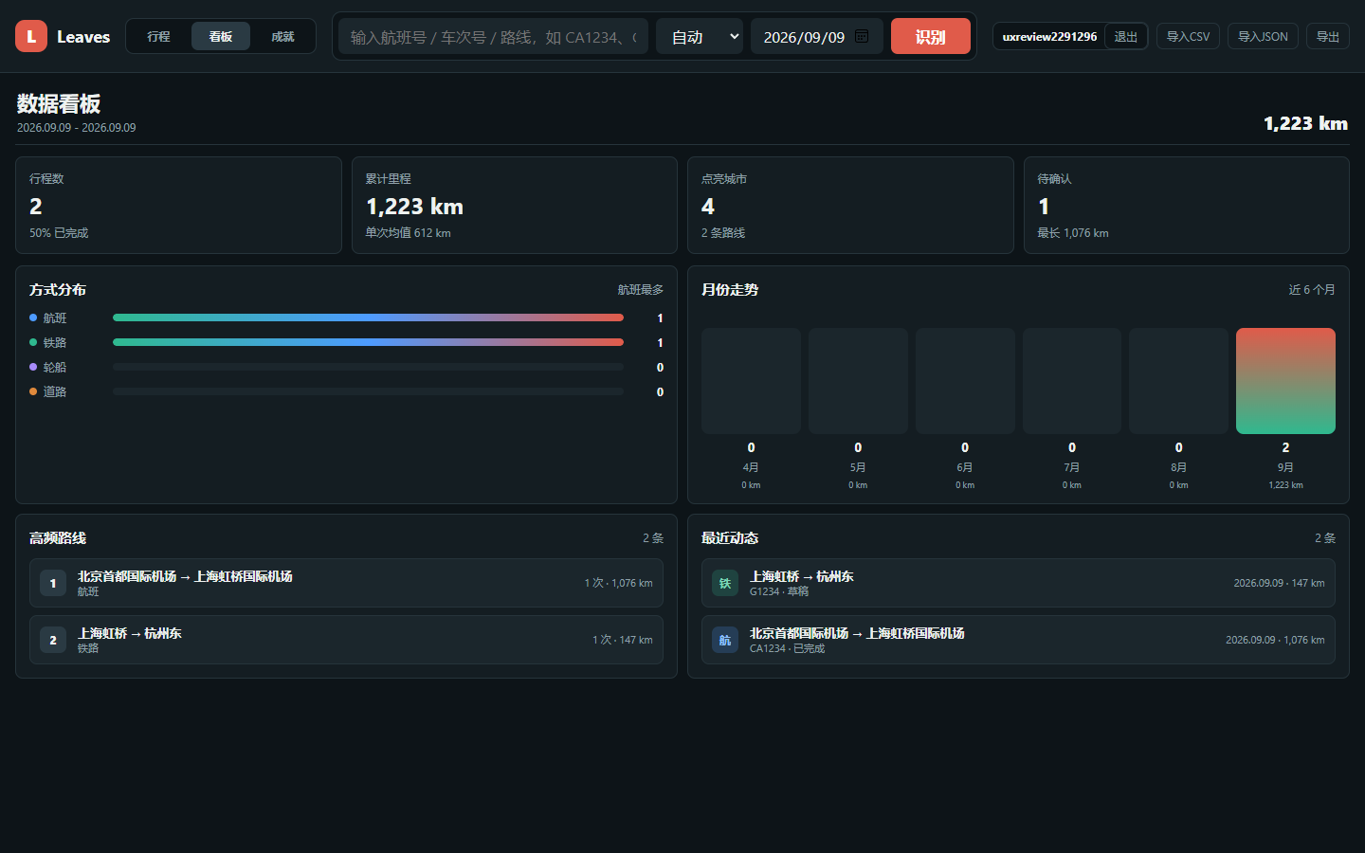This screenshot has height=853, width=1365.
Task: Click the 累计里程 stat card
Action: point(515,205)
